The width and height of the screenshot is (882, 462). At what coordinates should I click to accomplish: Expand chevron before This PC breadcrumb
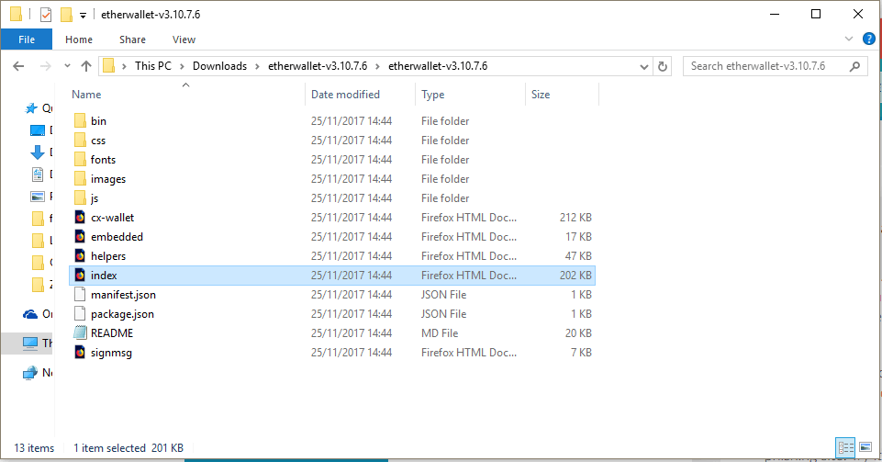pyautogui.click(x=124, y=66)
